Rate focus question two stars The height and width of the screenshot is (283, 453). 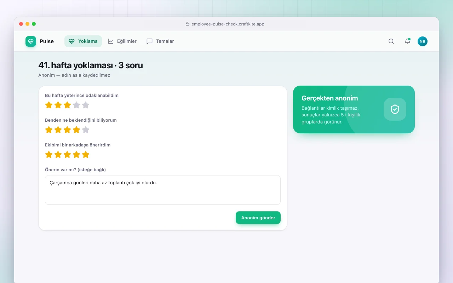point(58,105)
